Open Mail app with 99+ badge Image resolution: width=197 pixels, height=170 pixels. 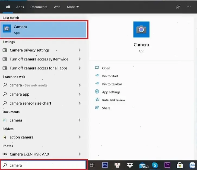point(143,165)
